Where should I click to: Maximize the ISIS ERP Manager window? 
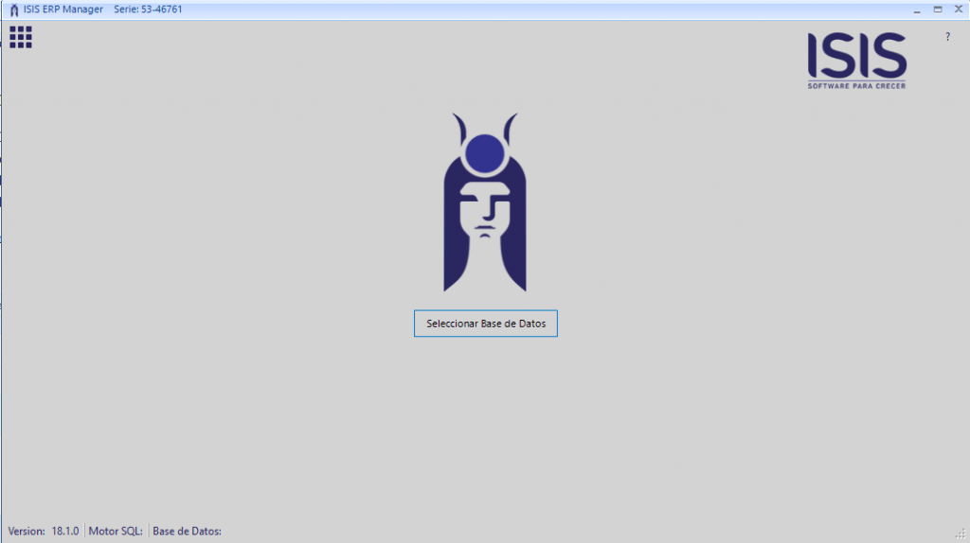(938, 9)
